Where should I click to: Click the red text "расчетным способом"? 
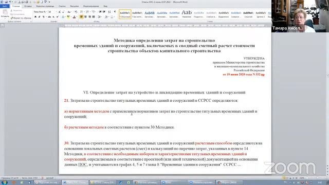tap(213, 143)
